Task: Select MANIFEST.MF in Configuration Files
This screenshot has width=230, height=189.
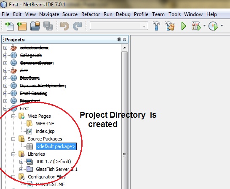Action: click(x=50, y=184)
